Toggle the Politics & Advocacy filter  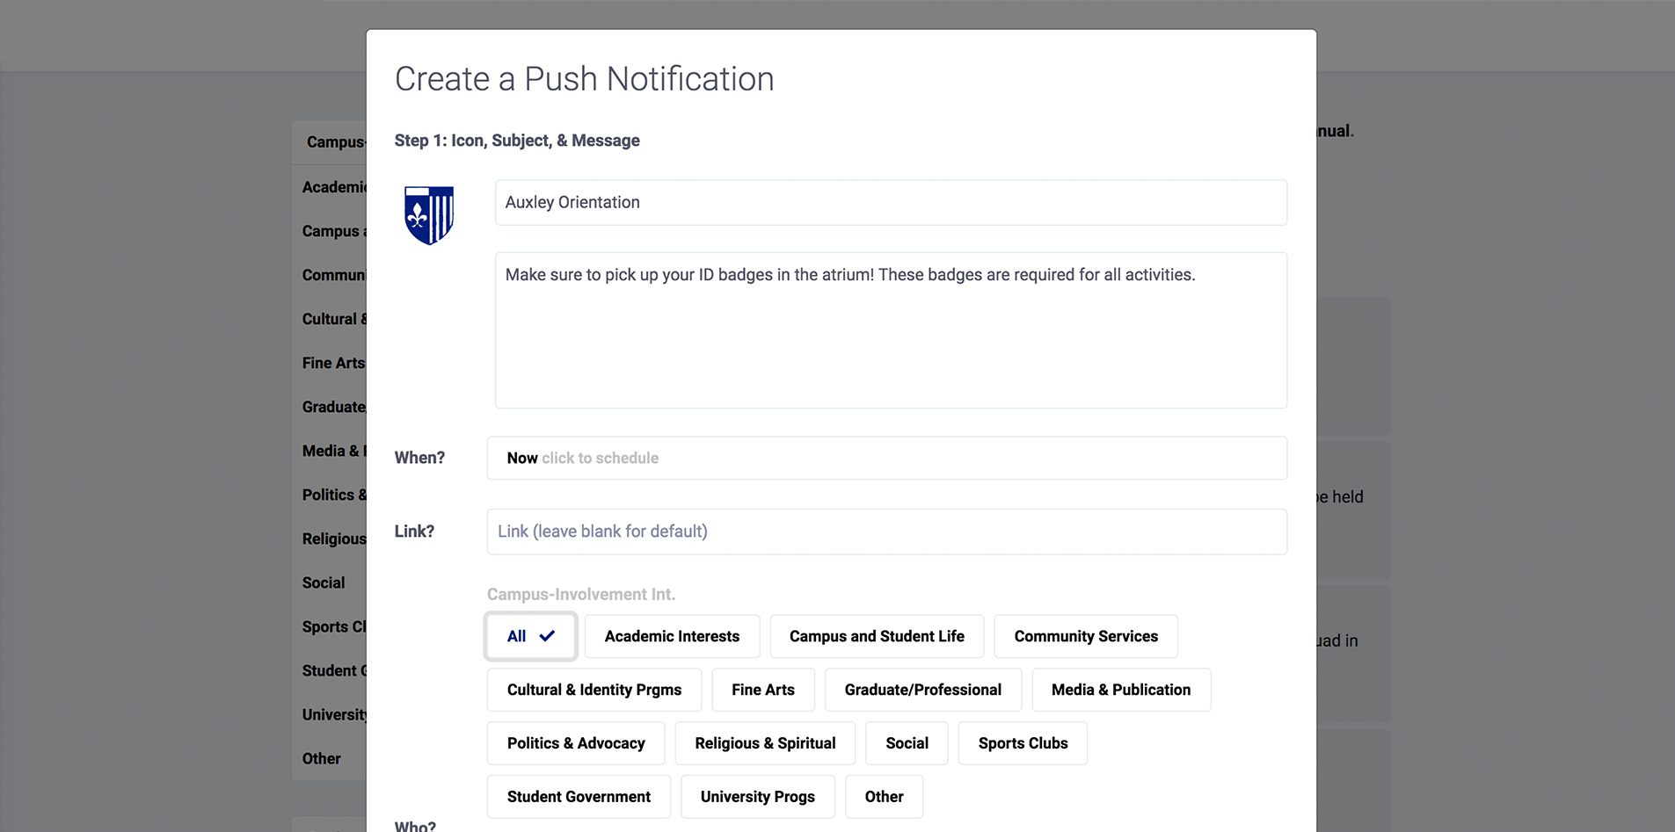click(x=576, y=743)
